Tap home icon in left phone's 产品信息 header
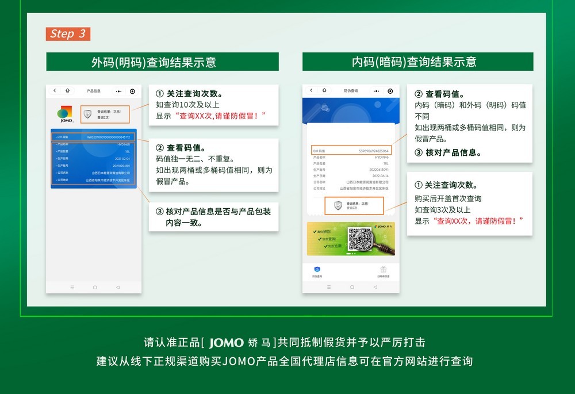 [67, 91]
